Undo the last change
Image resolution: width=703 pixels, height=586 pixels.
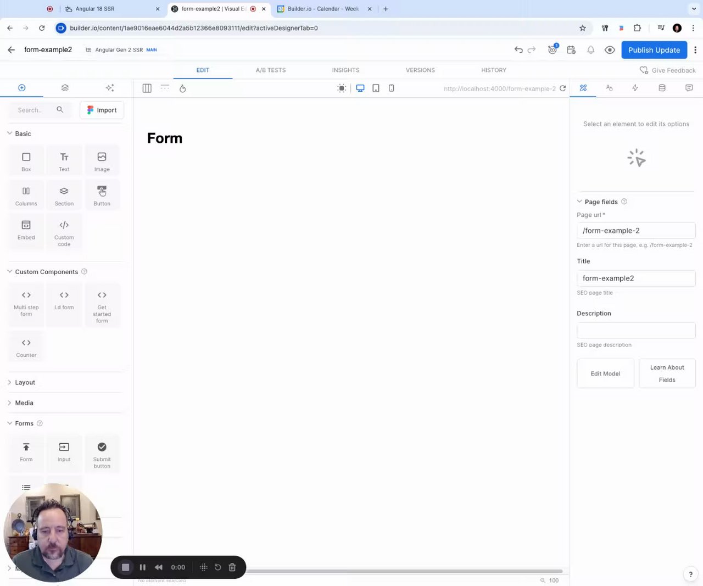(518, 49)
